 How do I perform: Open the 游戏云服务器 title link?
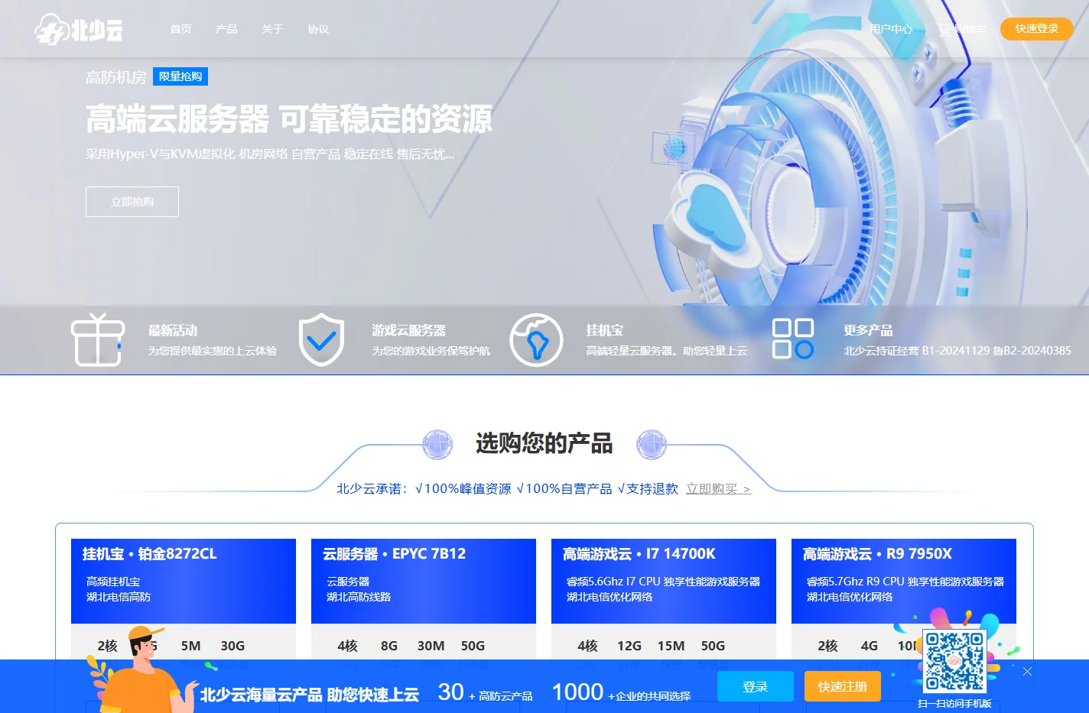pos(409,330)
